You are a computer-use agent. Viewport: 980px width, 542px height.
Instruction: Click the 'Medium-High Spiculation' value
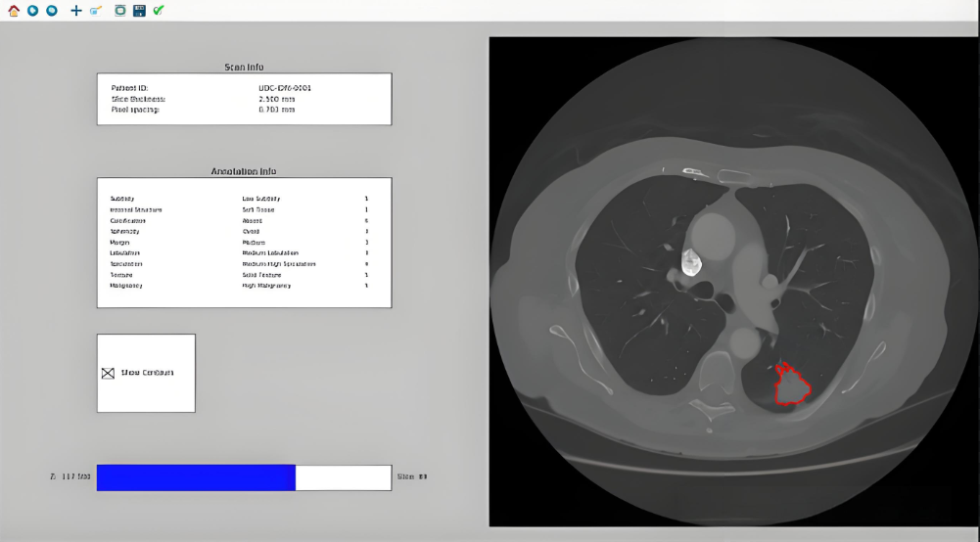click(x=279, y=263)
